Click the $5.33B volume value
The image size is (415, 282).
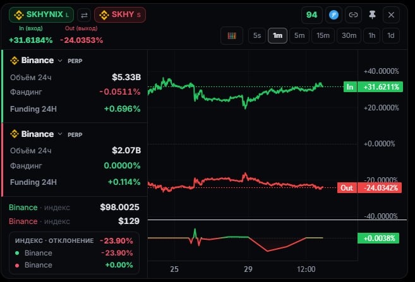point(126,77)
